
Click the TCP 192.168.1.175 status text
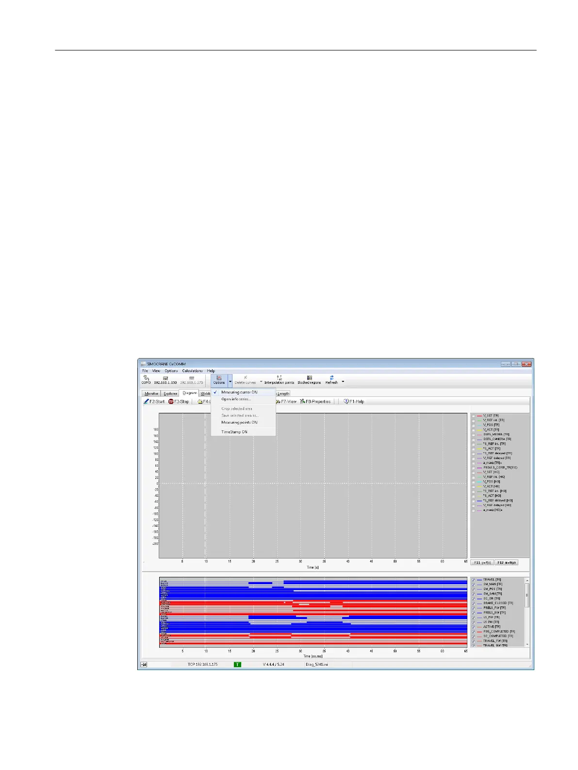click(x=202, y=664)
